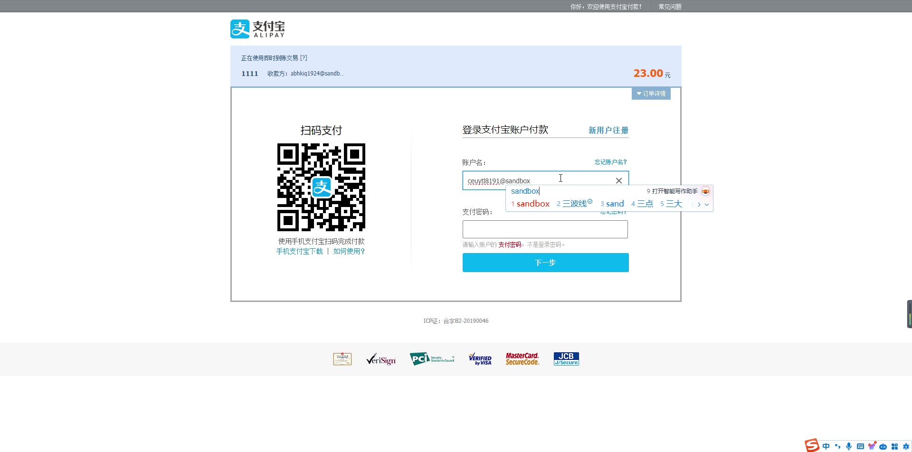This screenshot has width=912, height=452.
Task: Click the greeting 你好，欢迎使用支付宝付款!
Action: coord(606,7)
